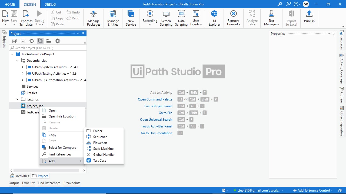Collapse the Dependencies node
The width and height of the screenshot is (346, 194).
coord(17,61)
